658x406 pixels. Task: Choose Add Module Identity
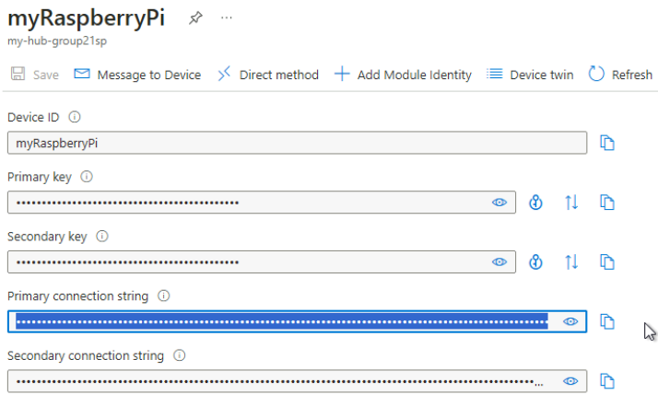[403, 75]
